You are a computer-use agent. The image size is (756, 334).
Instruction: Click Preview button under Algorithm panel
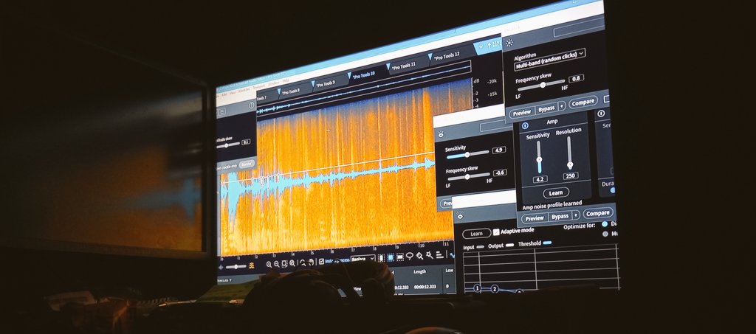point(522,113)
